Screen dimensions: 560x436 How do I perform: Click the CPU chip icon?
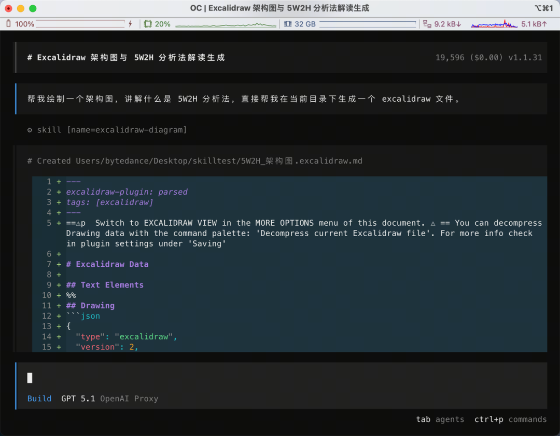tap(147, 24)
